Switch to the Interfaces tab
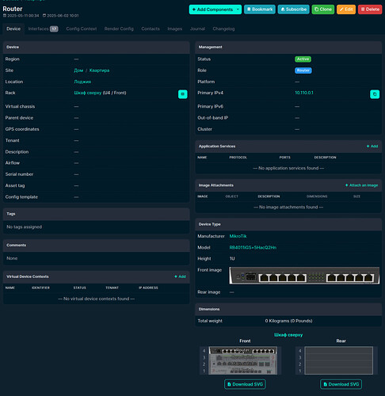This screenshot has height=396, width=385. tap(43, 29)
